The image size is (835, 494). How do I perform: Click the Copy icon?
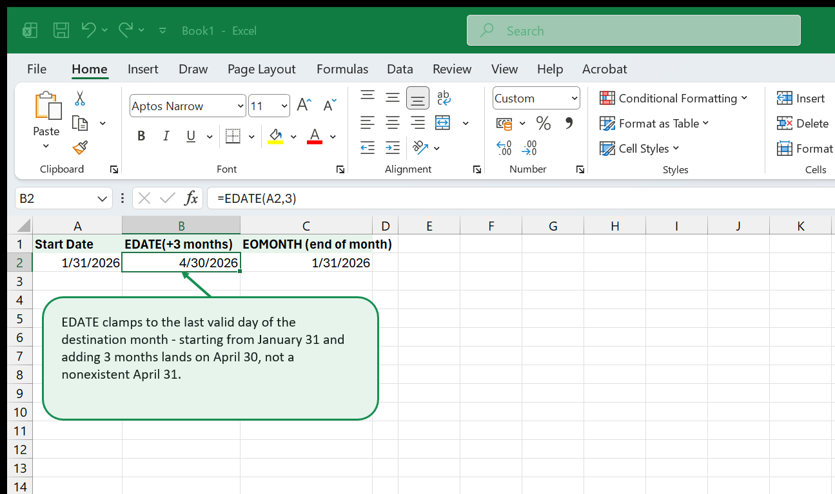click(80, 123)
